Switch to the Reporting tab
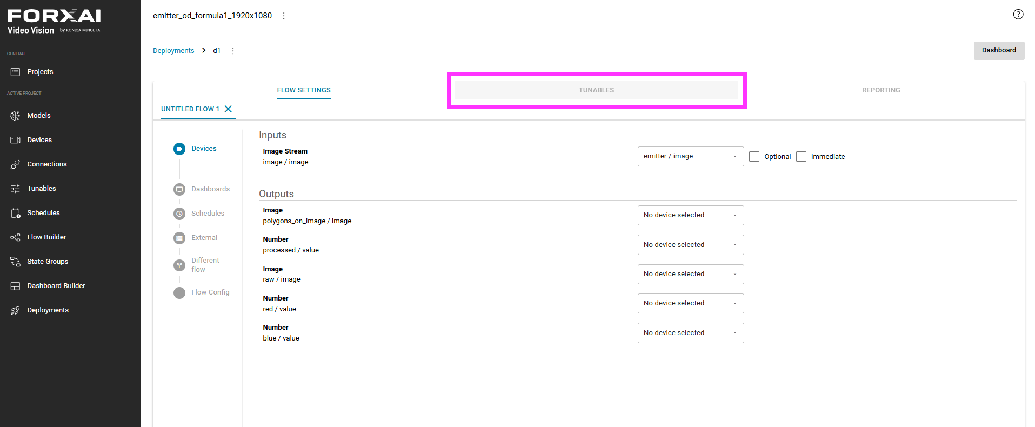This screenshot has height=427, width=1035. tap(881, 90)
